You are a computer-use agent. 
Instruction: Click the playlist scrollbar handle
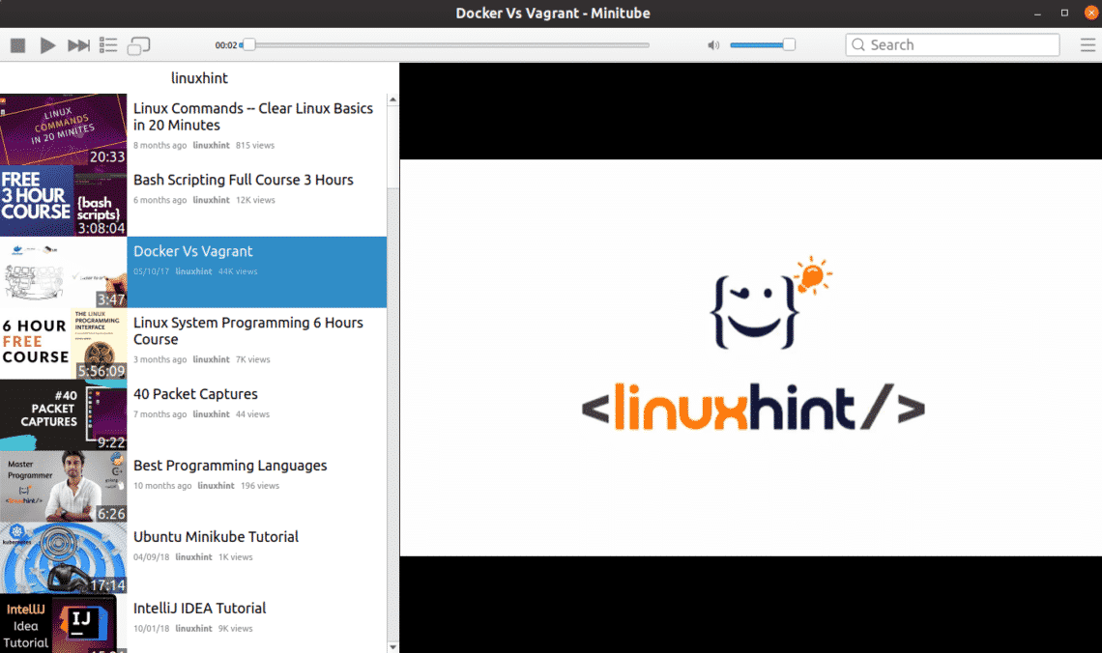coord(392,146)
